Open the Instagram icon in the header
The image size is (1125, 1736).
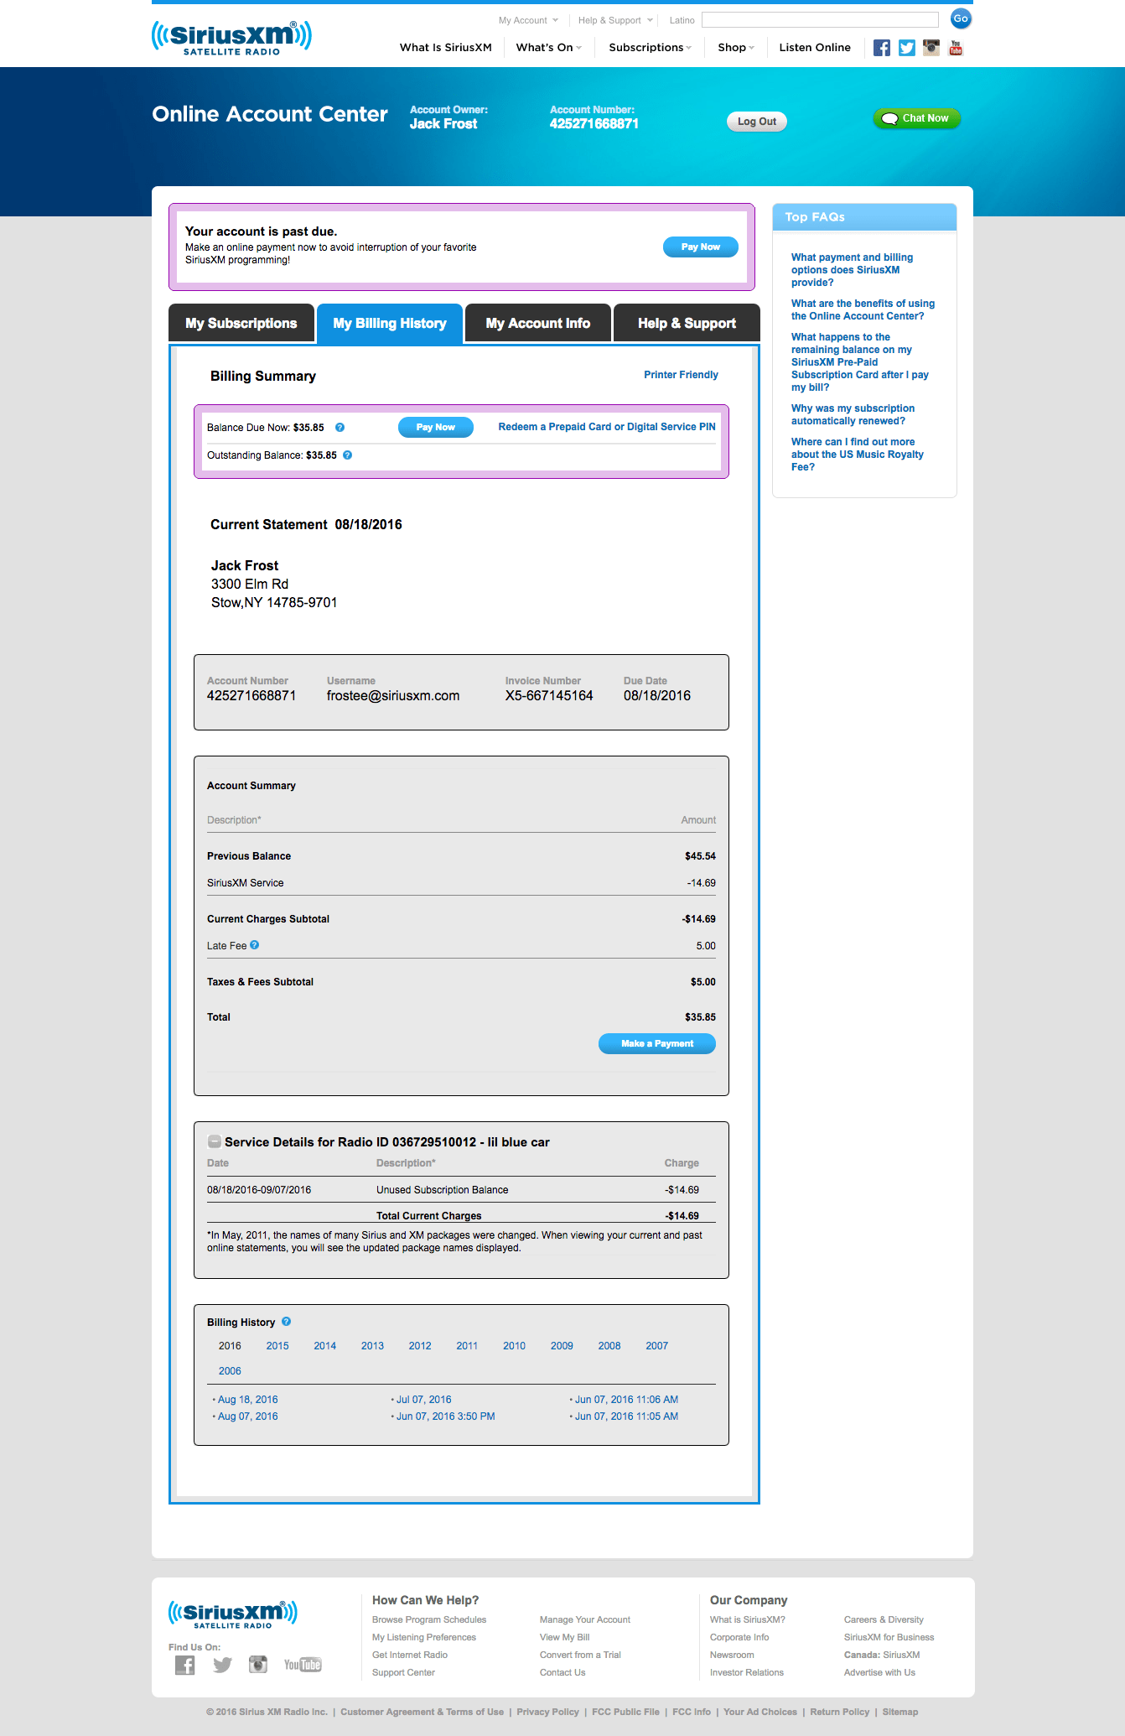(931, 48)
